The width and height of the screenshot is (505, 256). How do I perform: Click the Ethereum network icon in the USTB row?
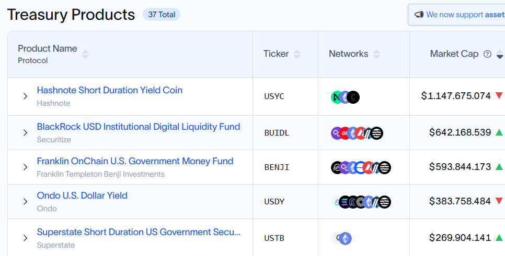(x=345, y=238)
